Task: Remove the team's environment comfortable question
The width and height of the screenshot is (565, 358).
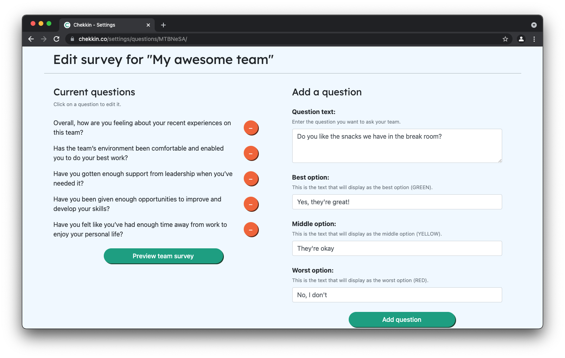Action: tap(251, 153)
